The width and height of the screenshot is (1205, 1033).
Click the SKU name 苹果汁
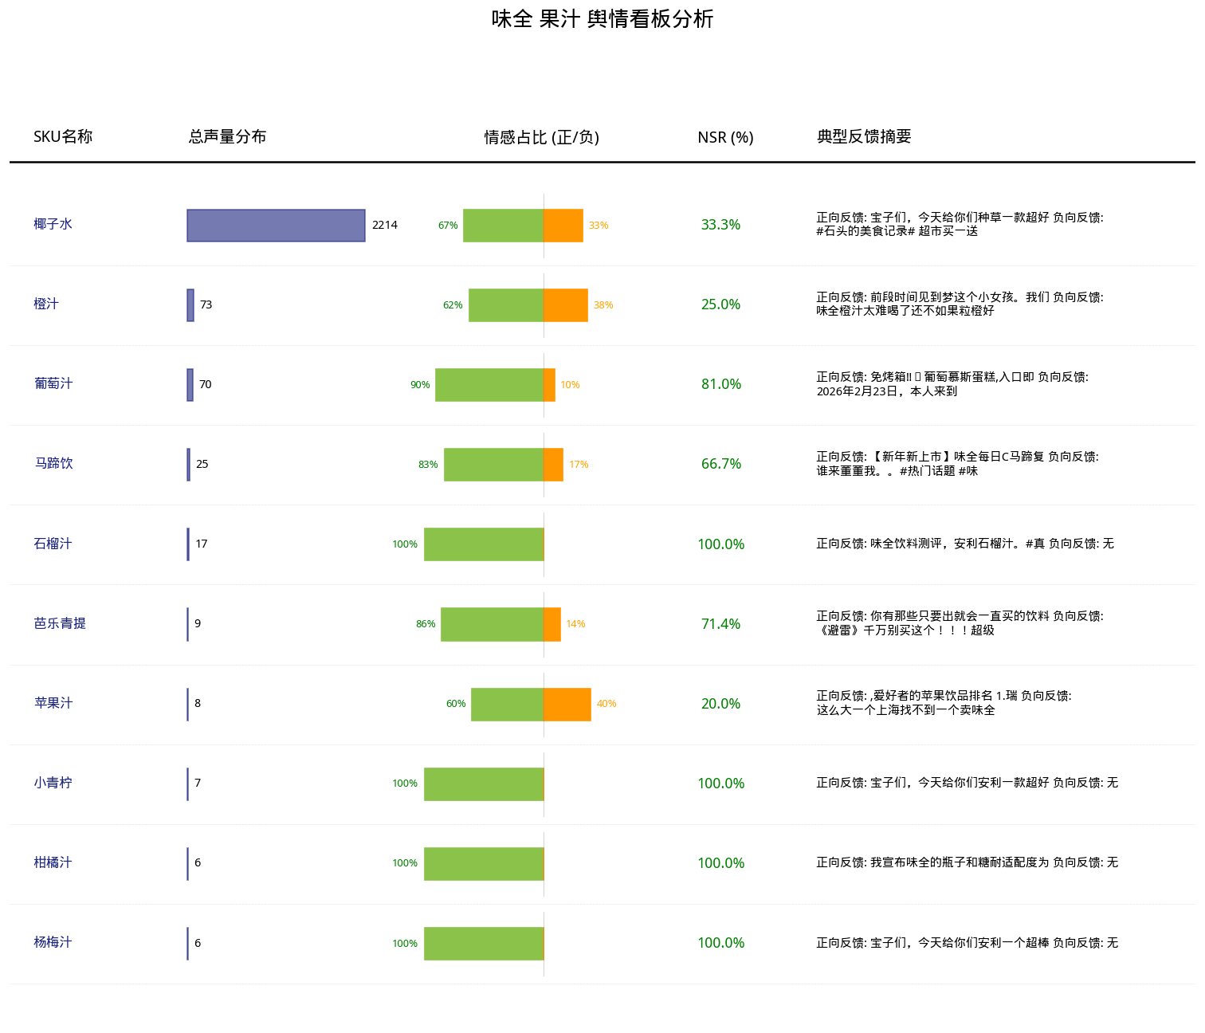[x=53, y=703]
